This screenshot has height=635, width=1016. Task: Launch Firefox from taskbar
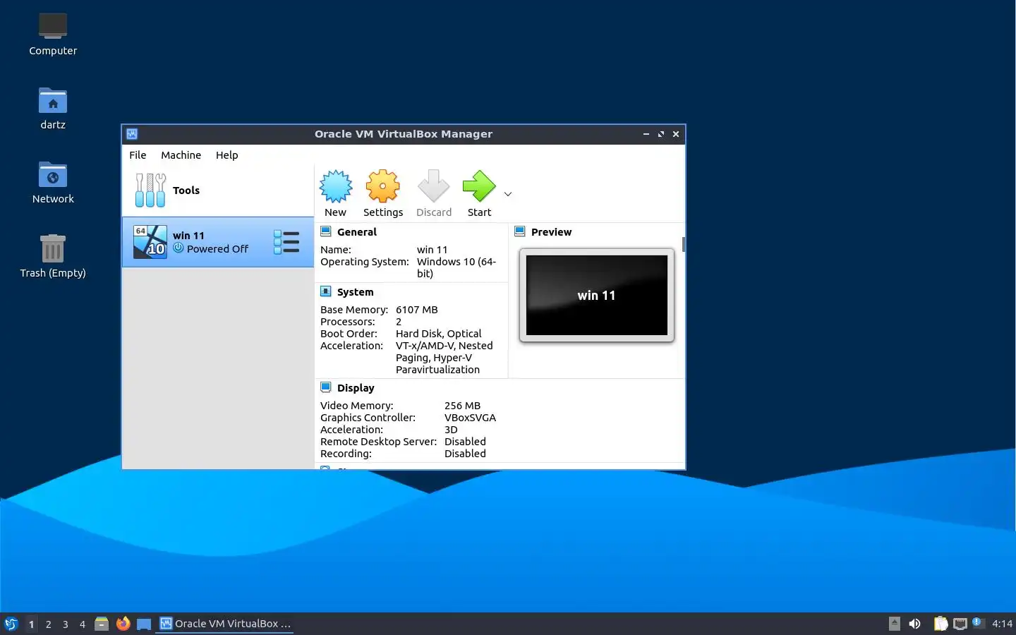click(x=123, y=624)
